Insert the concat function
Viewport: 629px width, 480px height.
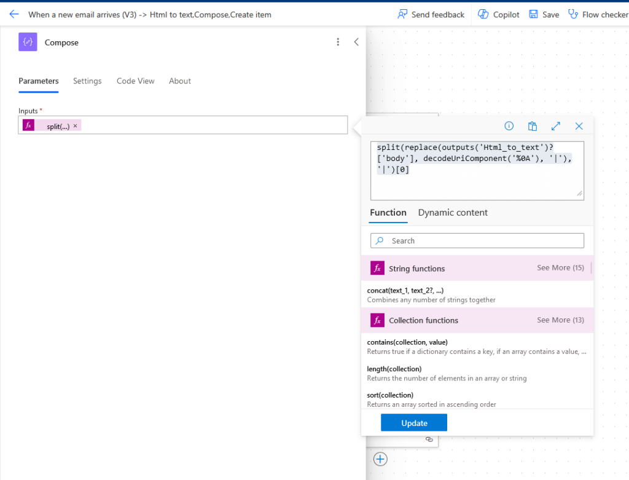point(477,294)
